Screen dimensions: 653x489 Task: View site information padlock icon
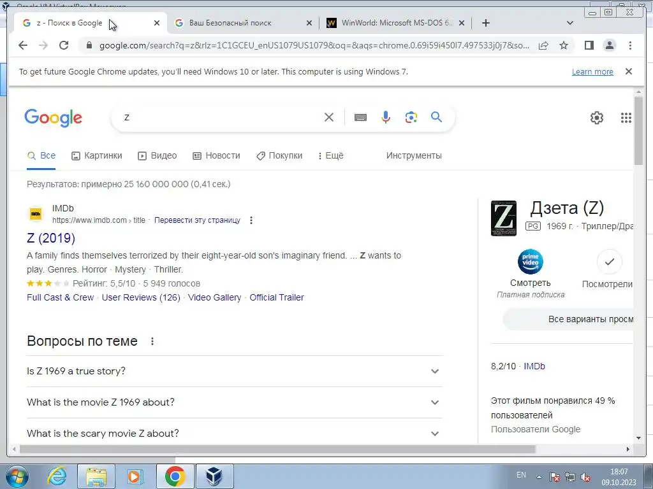[x=89, y=45]
